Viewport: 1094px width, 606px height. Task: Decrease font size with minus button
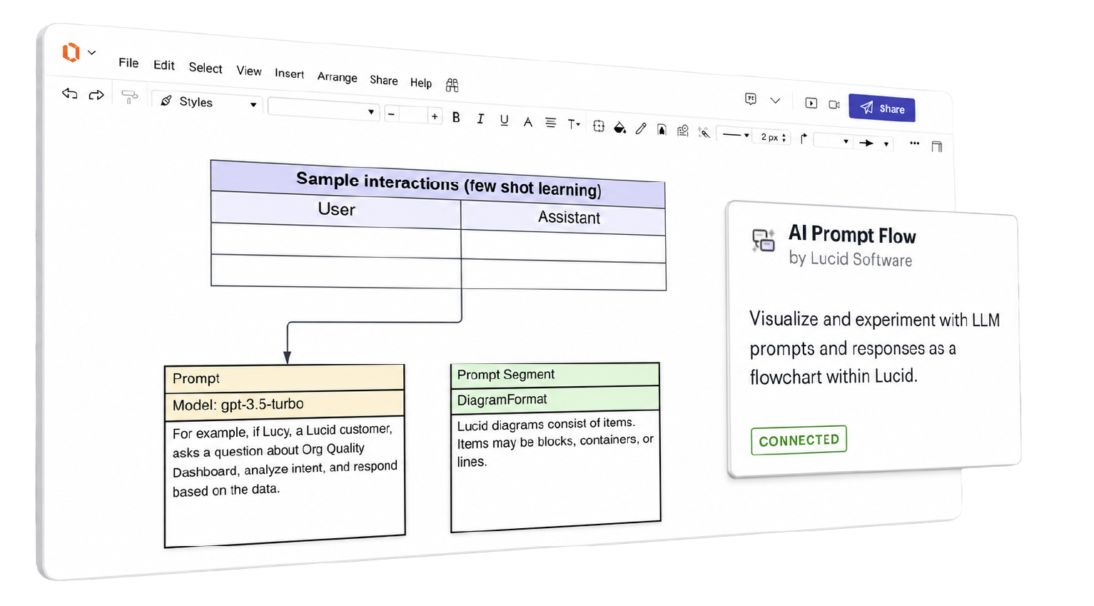pyautogui.click(x=391, y=114)
